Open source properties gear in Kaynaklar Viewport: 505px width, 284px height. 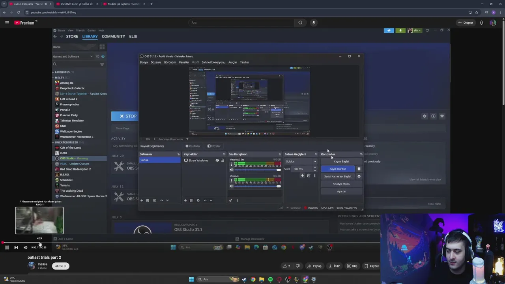(198, 200)
